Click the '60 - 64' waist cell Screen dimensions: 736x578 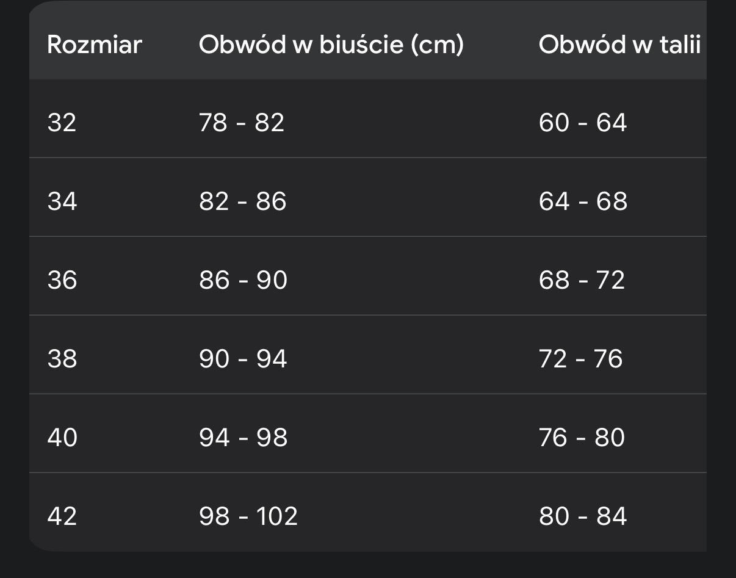point(583,123)
